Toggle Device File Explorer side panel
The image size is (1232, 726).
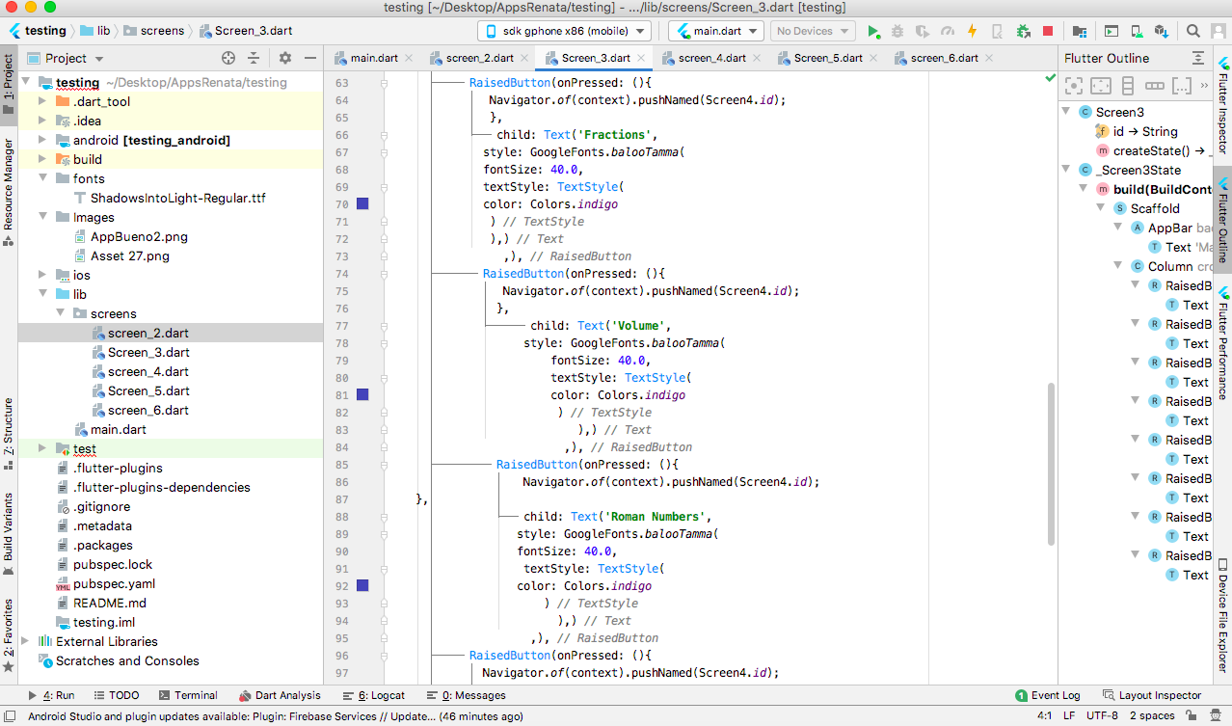pos(1222,615)
